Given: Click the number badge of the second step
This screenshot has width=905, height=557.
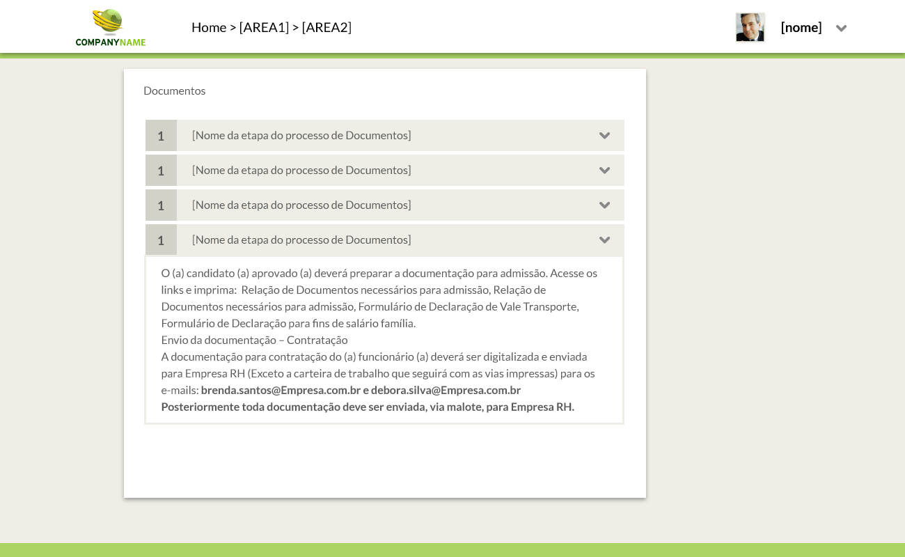Looking at the screenshot, I should click(x=161, y=171).
